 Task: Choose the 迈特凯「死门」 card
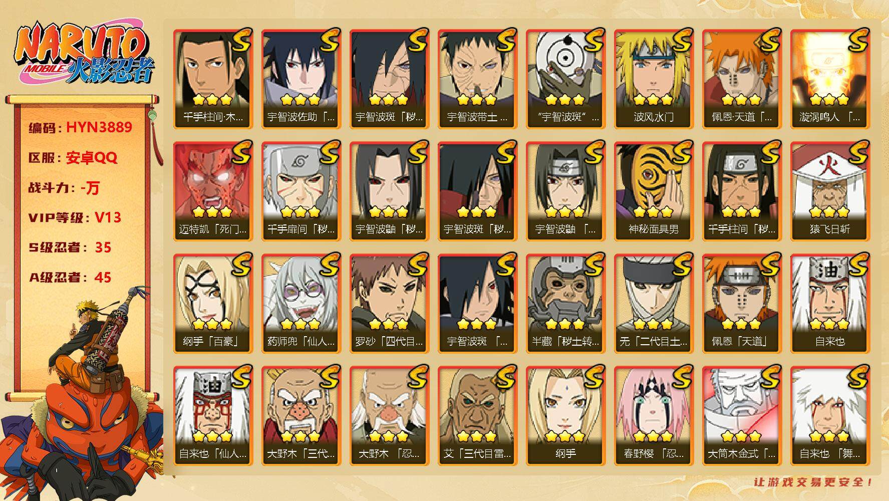tap(213, 191)
